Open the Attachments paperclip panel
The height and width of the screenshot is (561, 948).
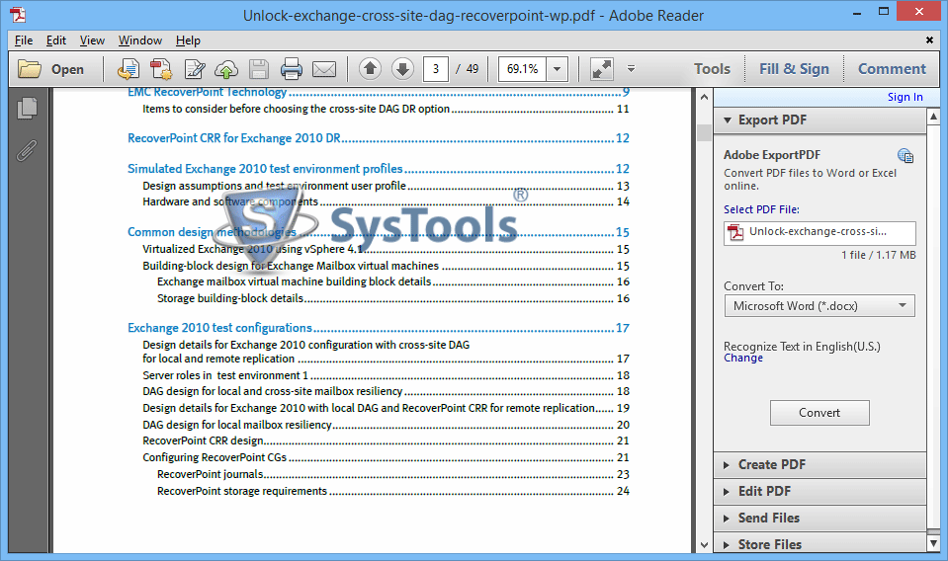27,150
